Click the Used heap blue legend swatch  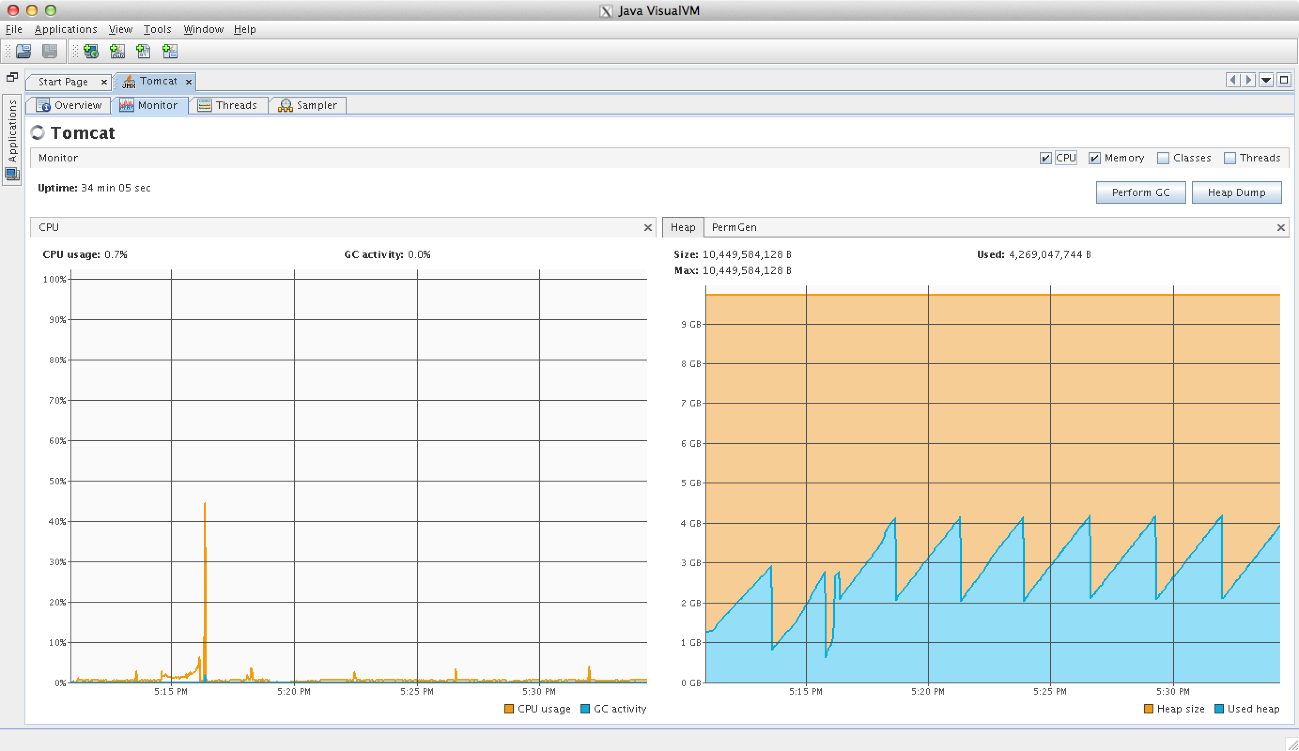coord(1219,709)
